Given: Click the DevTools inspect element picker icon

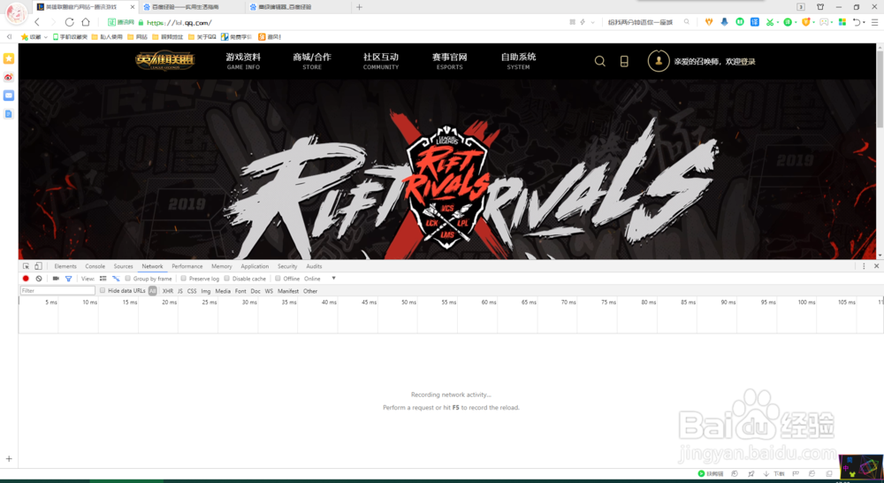Looking at the screenshot, I should 26,266.
